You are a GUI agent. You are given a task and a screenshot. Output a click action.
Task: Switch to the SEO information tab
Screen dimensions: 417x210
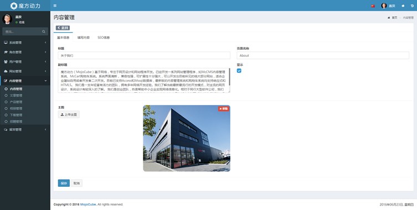[104, 38]
